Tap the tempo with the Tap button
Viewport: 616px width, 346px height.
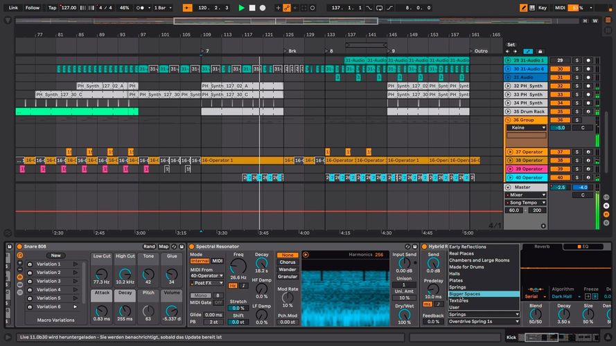[52, 8]
